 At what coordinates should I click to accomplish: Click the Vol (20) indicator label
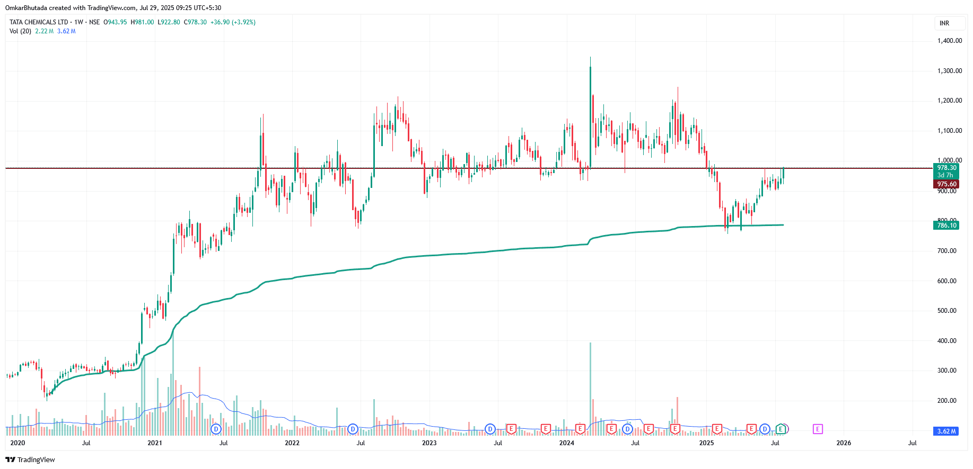[x=20, y=31]
